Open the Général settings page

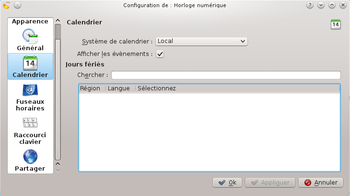(30, 40)
